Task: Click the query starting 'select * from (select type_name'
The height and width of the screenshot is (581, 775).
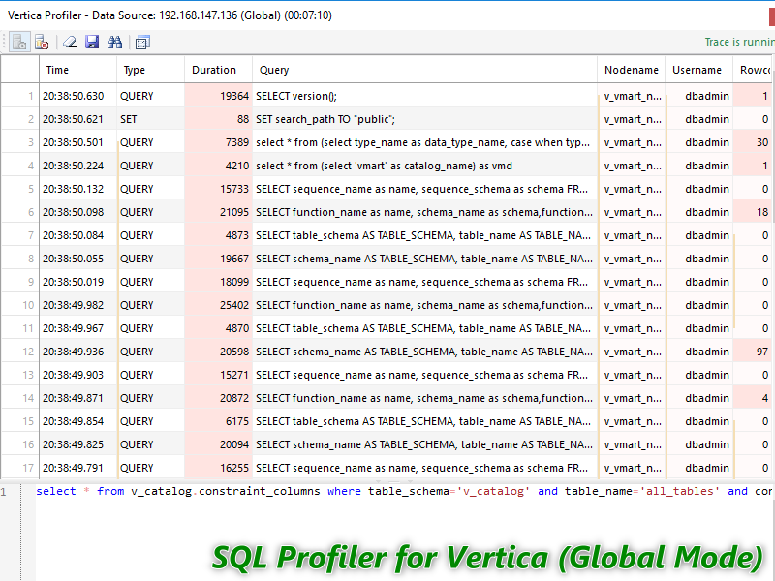Action: 425,142
